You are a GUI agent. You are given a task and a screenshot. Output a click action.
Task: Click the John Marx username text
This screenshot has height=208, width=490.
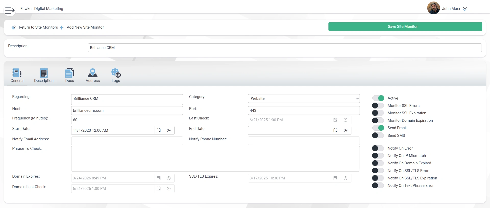pos(451,9)
